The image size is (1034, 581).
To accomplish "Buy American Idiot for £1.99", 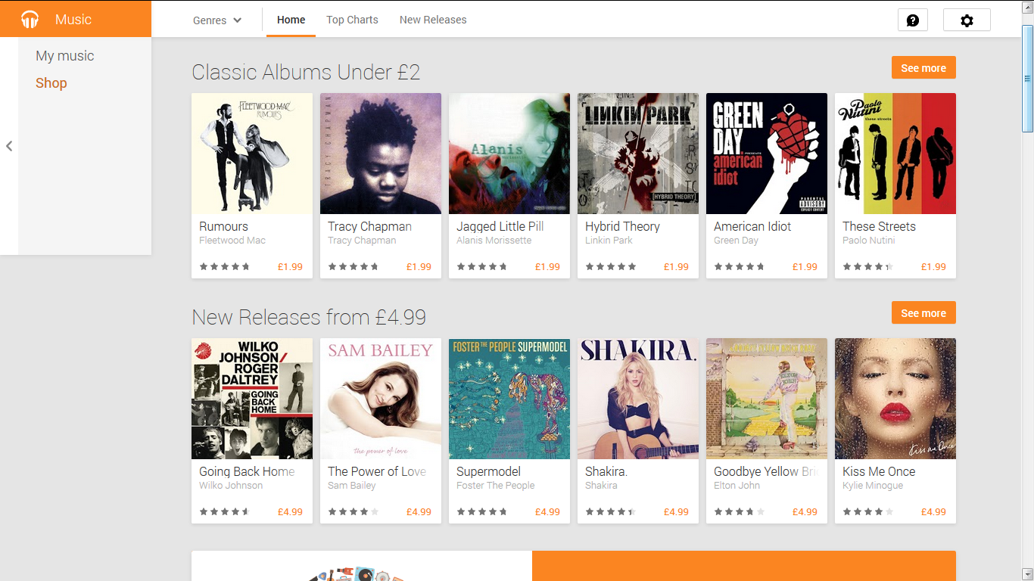I will pos(805,267).
